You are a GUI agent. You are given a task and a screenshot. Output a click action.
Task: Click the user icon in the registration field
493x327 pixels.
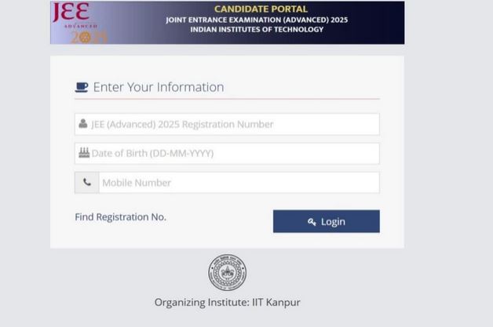coord(83,123)
